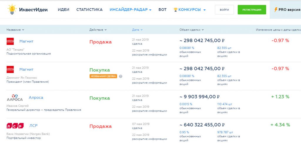The image size is (301, 146).
Task: Expand the Инсайдер-радар dropdown menu
Action: (131, 10)
